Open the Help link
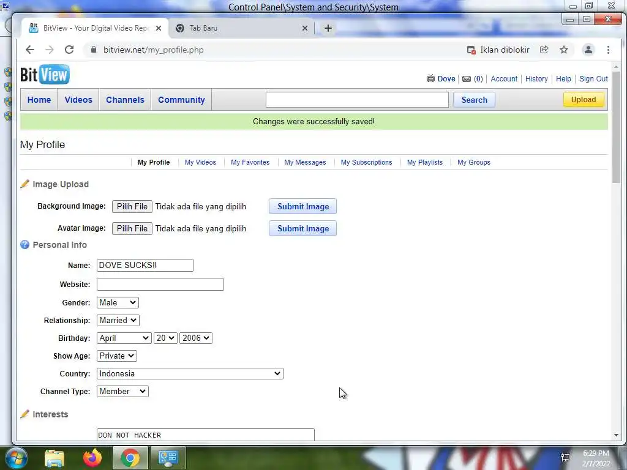Screen dimensions: 627x470 tap(563, 79)
